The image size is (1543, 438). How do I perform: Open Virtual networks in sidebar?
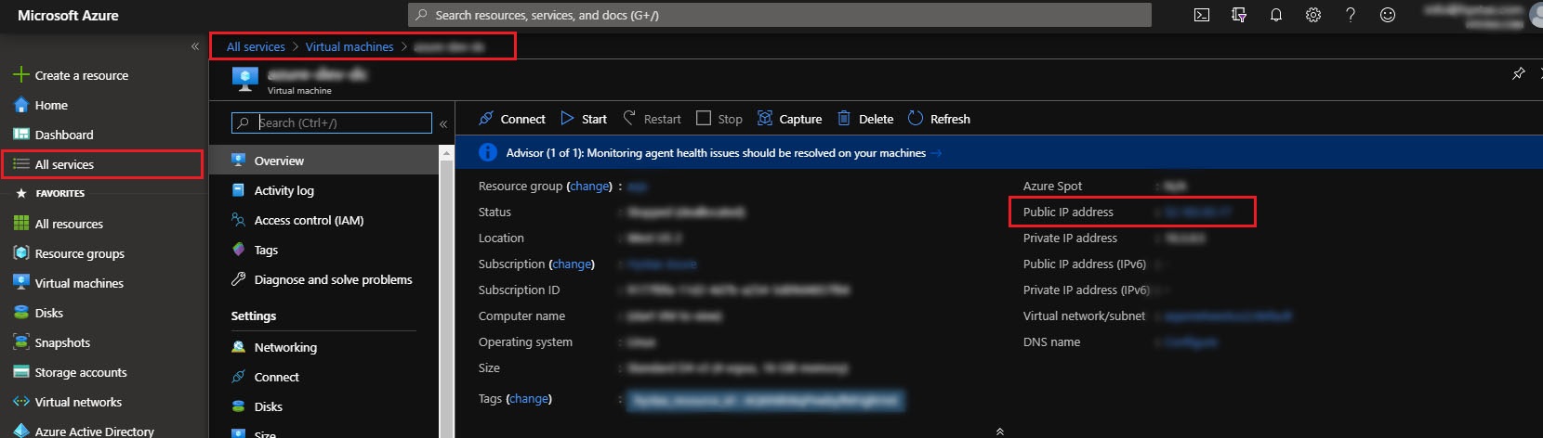(67, 402)
